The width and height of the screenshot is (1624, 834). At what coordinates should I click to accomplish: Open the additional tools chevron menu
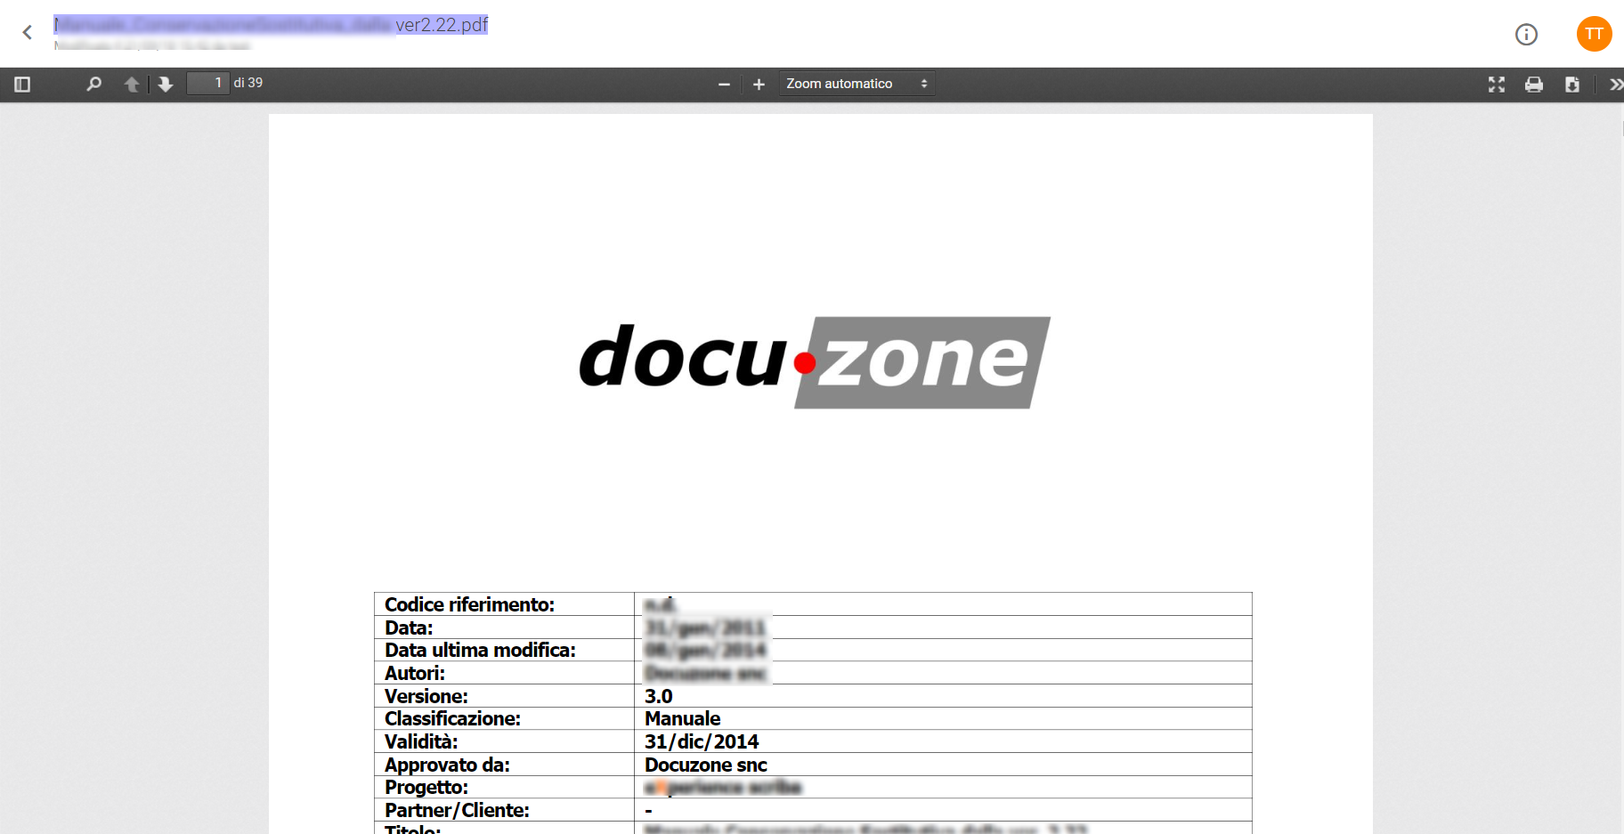point(1615,85)
